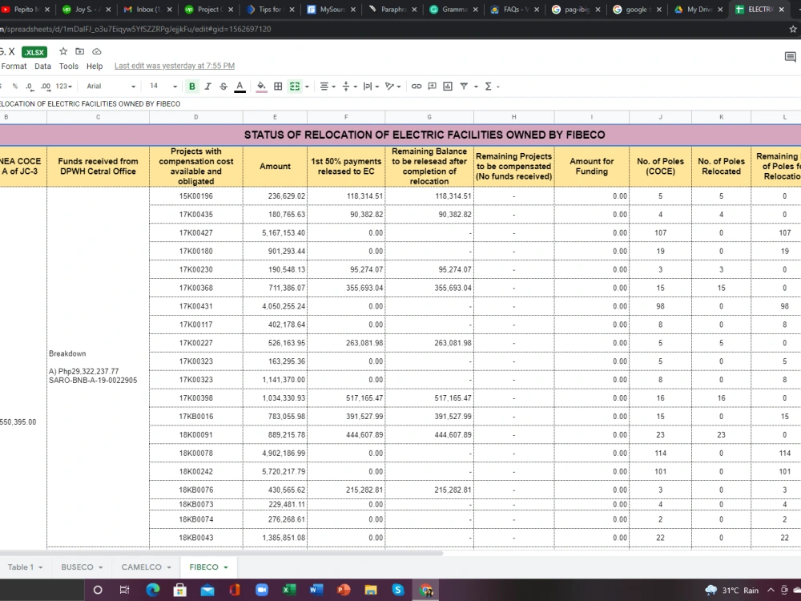801x601 pixels.
Task: Open the functions sigma icon
Action: (x=488, y=87)
